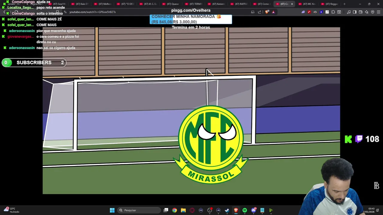Screen dimensions: 383x215
Task: Open Discord from the taskbar
Action: (x=254, y=210)
